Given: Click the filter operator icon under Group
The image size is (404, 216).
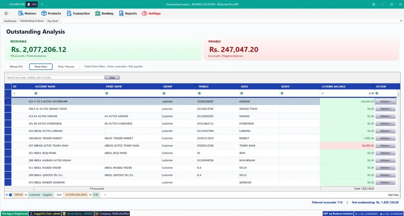Looking at the screenshot, I should point(163,94).
